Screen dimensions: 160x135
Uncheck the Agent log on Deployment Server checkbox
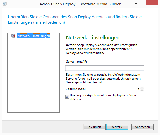point(67,97)
